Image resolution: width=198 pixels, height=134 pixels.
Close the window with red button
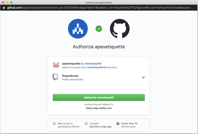pos(3,2)
